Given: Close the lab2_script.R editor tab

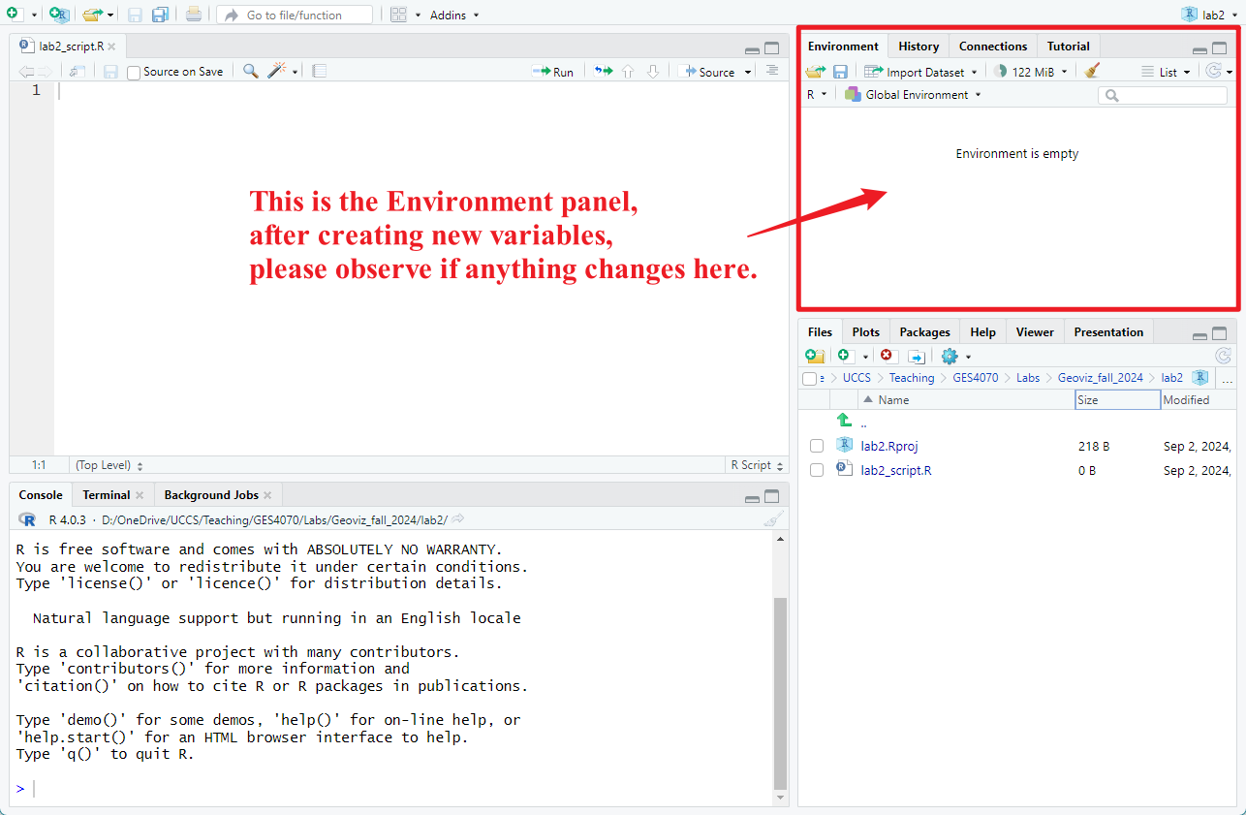Looking at the screenshot, I should pyautogui.click(x=111, y=47).
